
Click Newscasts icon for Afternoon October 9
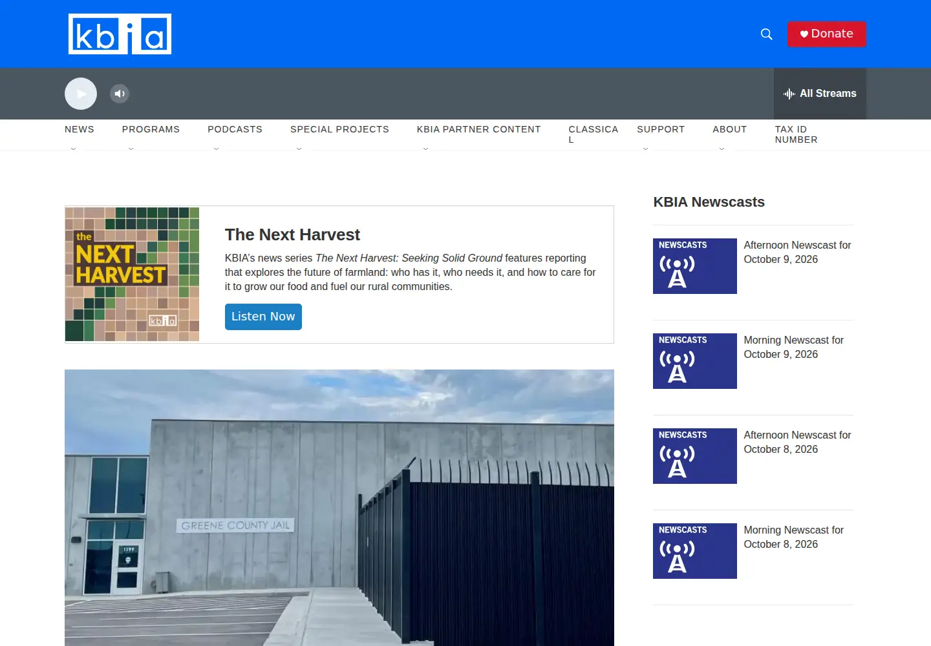coord(695,266)
